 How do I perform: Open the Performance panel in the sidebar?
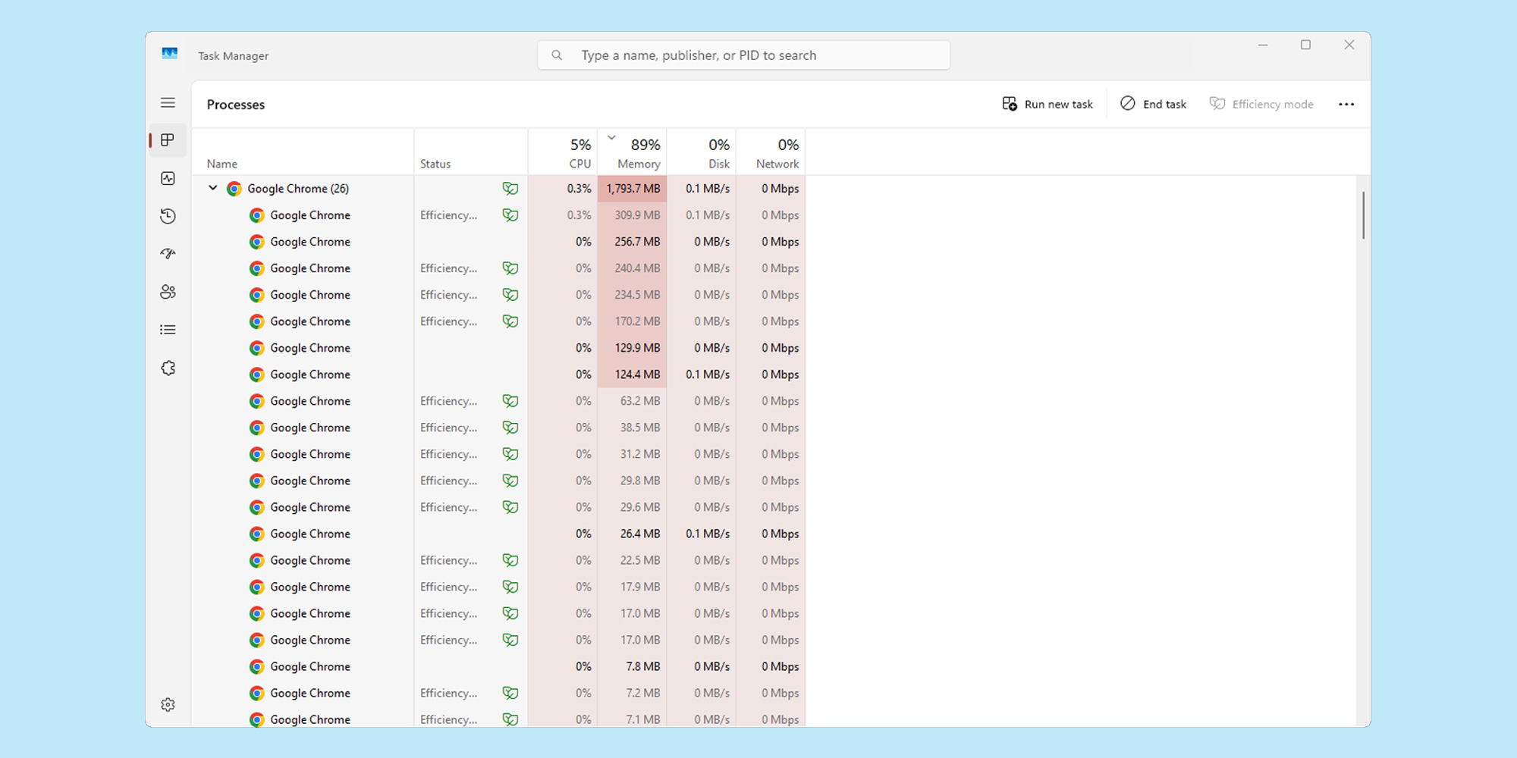click(168, 178)
